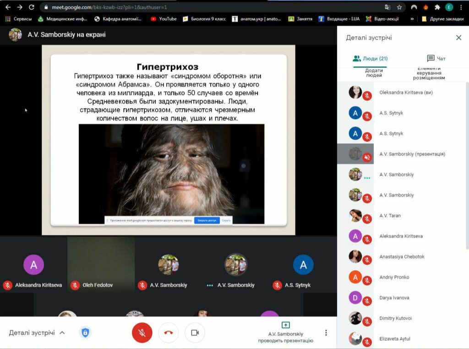Click Додати людей button
This screenshot has width=469, height=349.
tap(374, 73)
